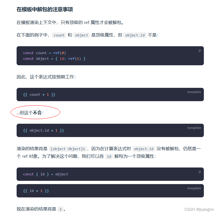Click the circled text ...但这个不会

30,113
